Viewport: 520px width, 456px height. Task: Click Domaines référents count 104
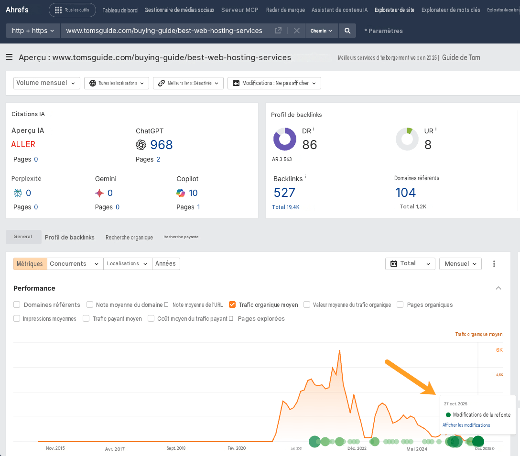click(x=406, y=192)
